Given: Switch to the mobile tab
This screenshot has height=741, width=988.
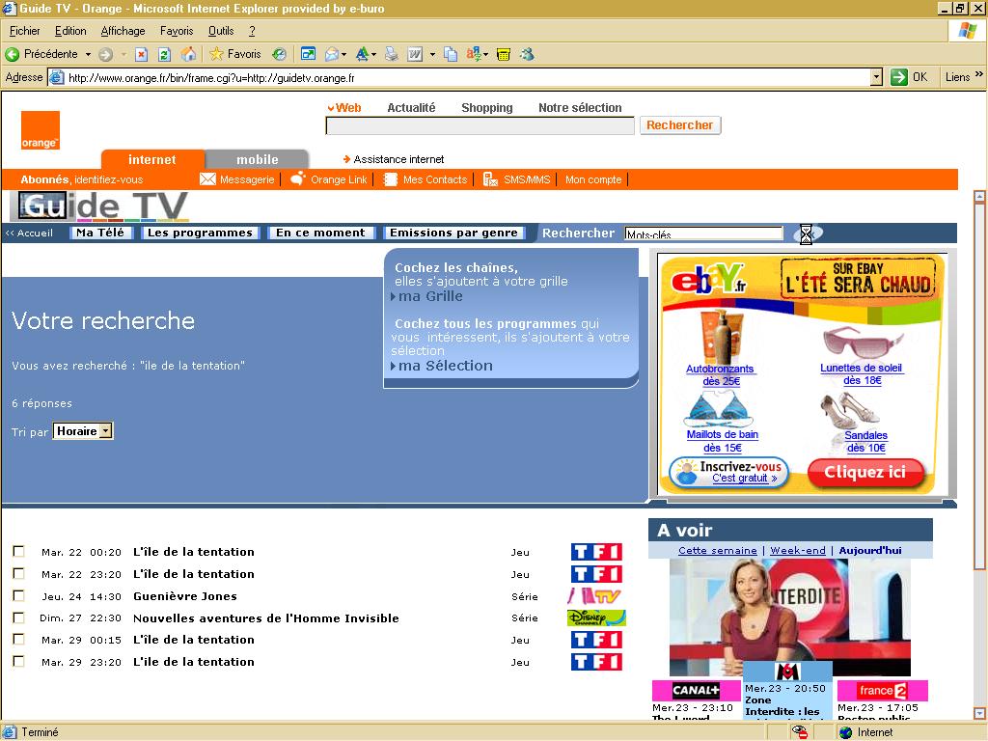Looking at the screenshot, I should point(257,159).
